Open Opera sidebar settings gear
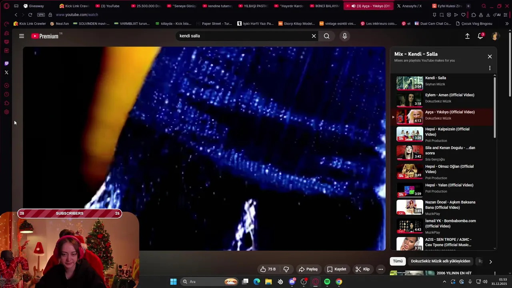Screen dimensions: 512x288 click(6, 112)
